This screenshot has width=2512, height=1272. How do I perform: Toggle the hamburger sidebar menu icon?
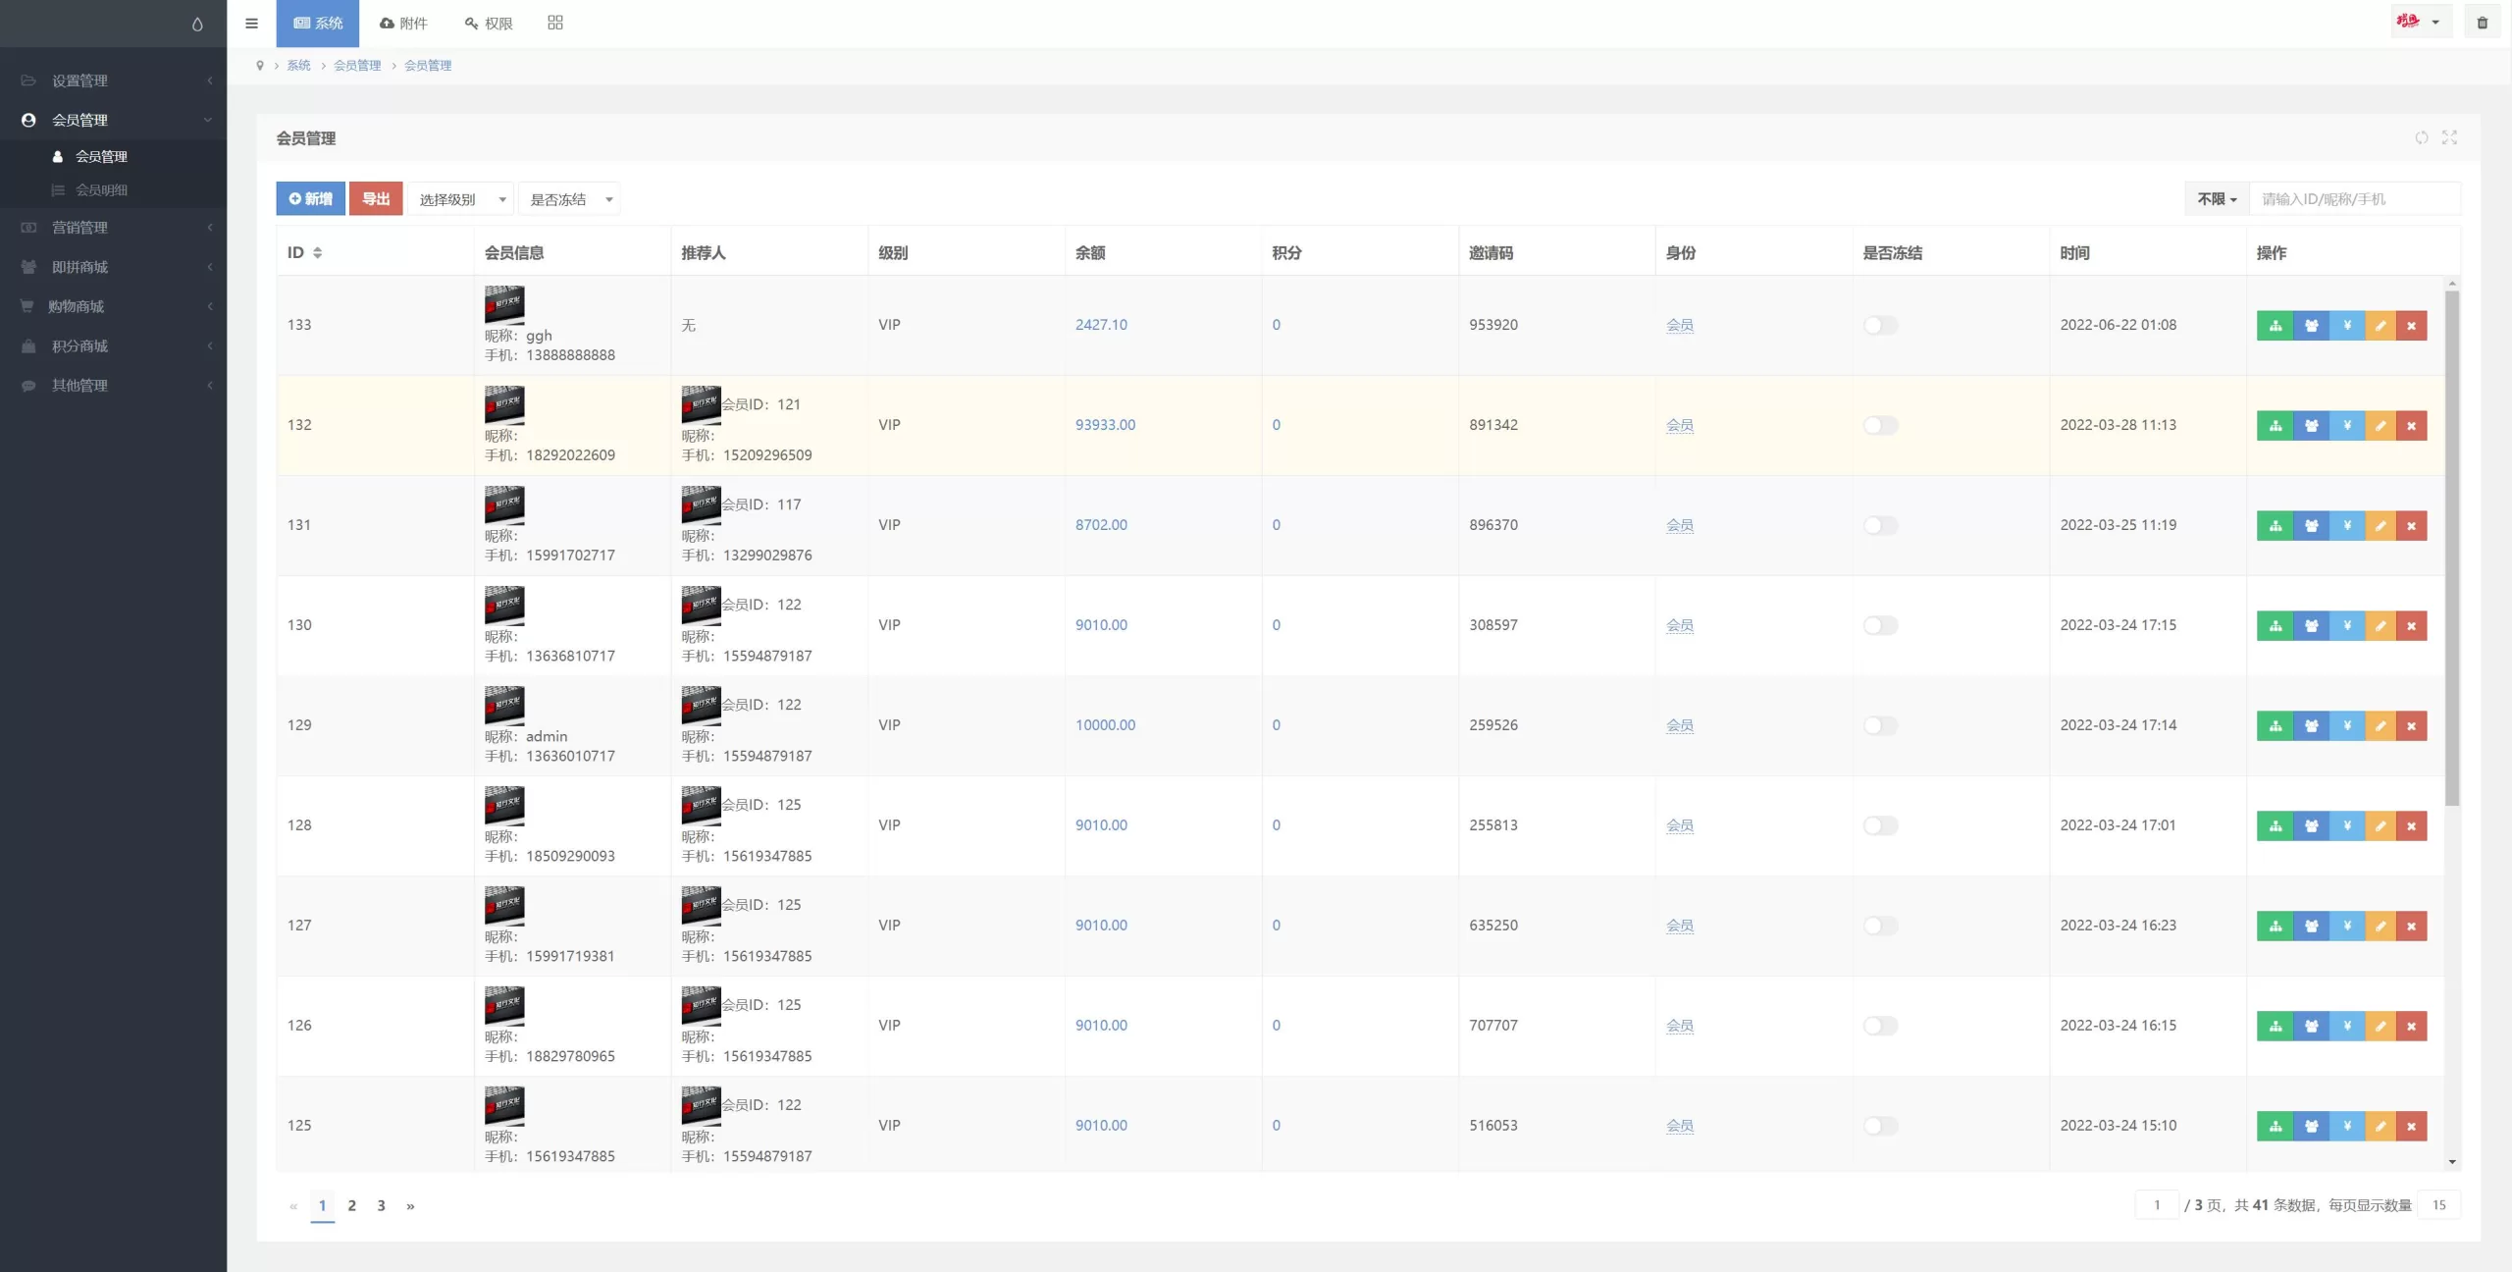pos(251,24)
